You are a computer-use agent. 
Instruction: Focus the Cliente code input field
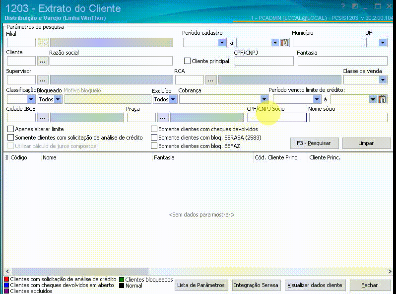[21, 61]
